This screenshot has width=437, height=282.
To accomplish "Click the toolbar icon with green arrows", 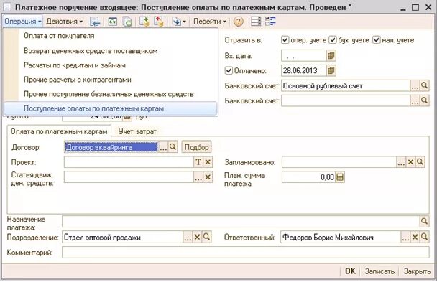I will [x=112, y=22].
